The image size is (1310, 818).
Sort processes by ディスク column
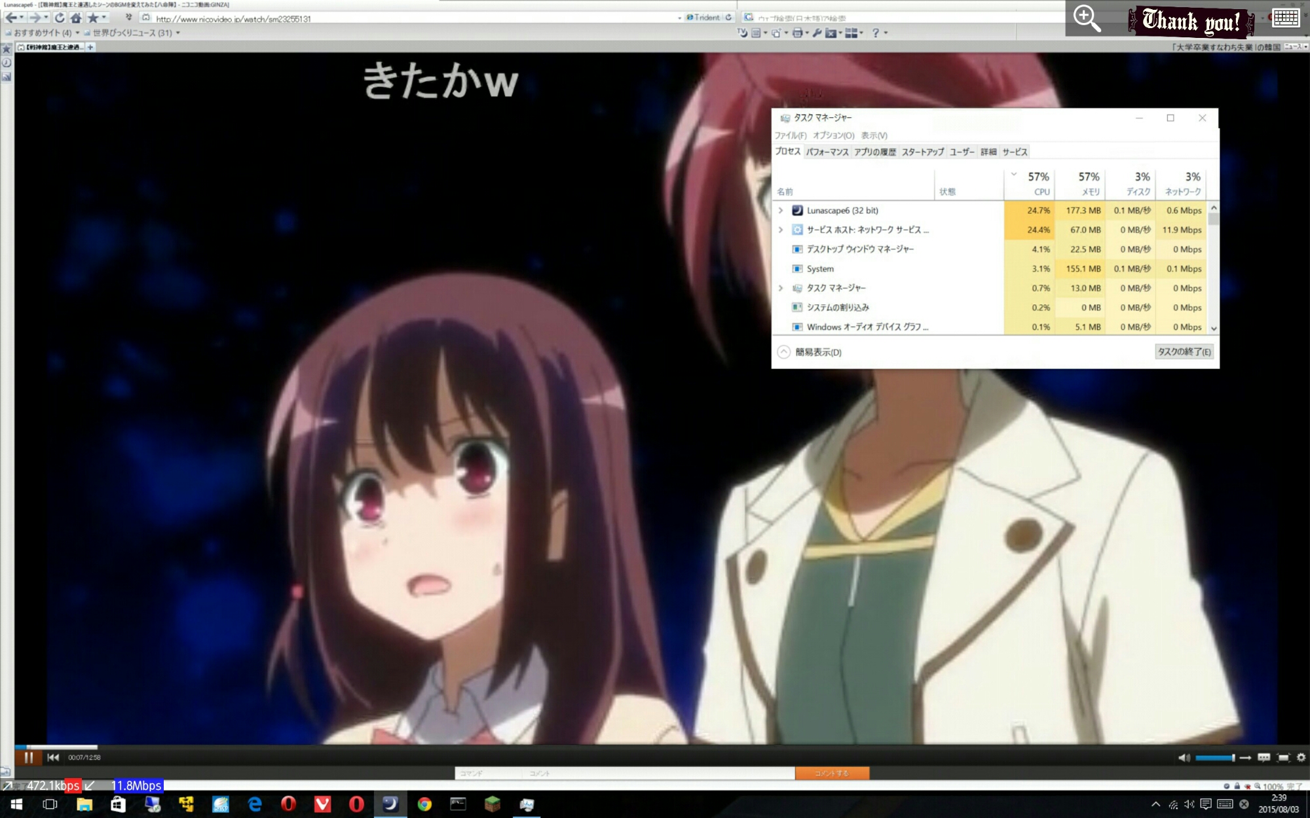click(1131, 184)
